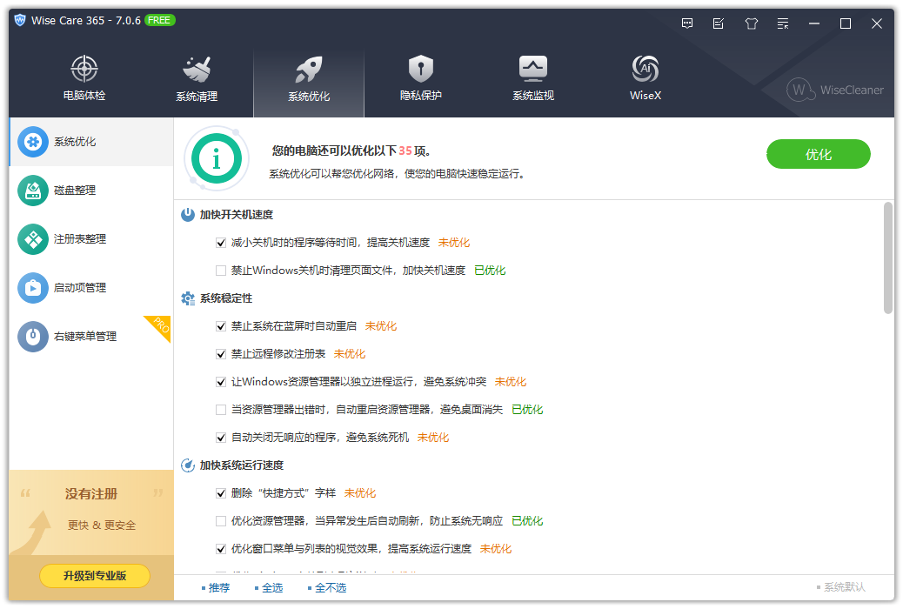Image resolution: width=903 pixels, height=609 pixels.
Task: Open the main menu via hamburger icon
Action: point(782,23)
